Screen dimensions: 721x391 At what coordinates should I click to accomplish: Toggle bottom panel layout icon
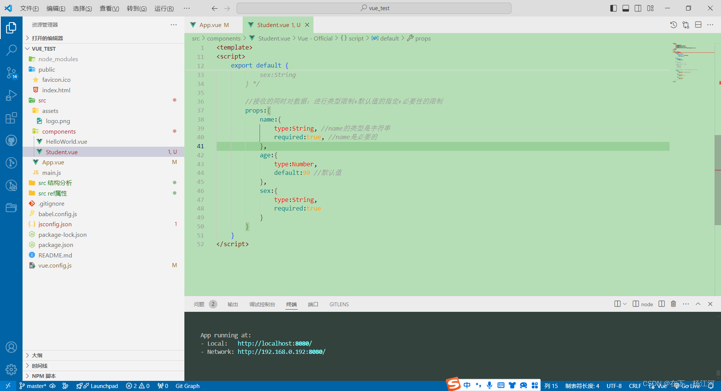[x=626, y=8]
